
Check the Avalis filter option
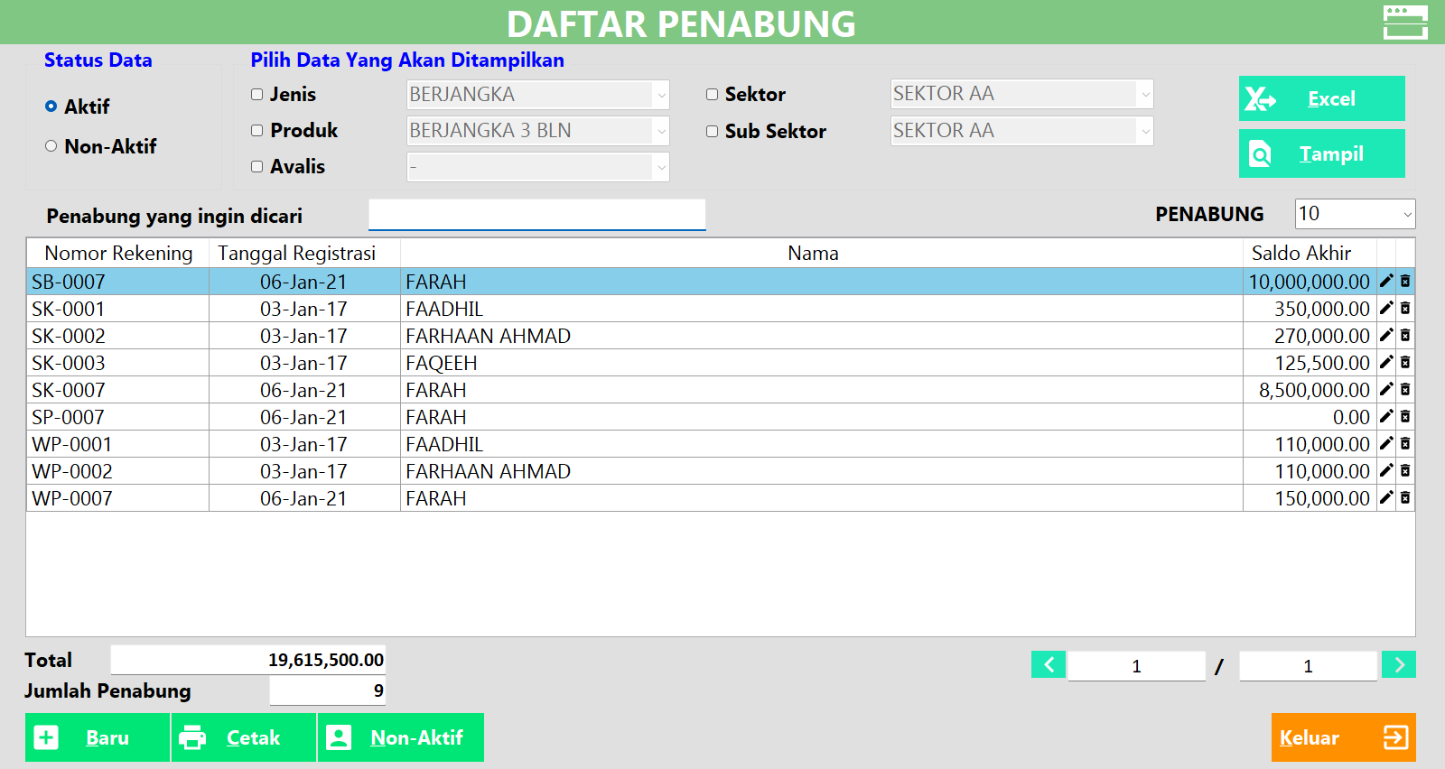point(257,167)
